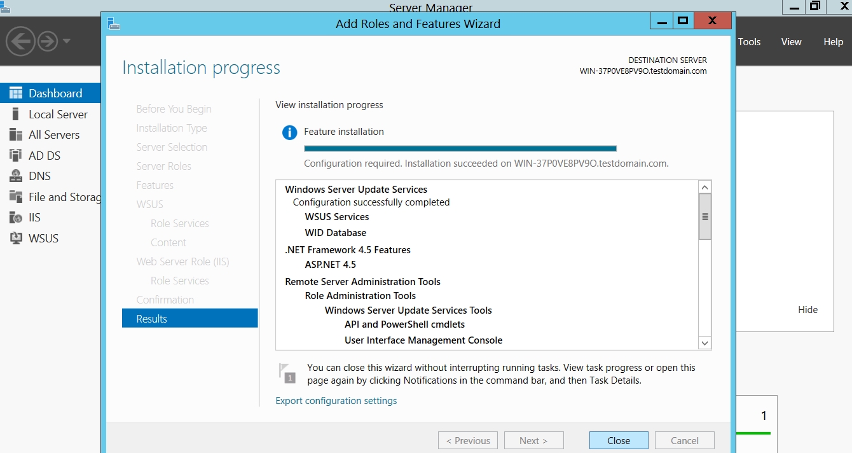Open the navigation history dropdown arrow
852x453 pixels.
coord(67,42)
